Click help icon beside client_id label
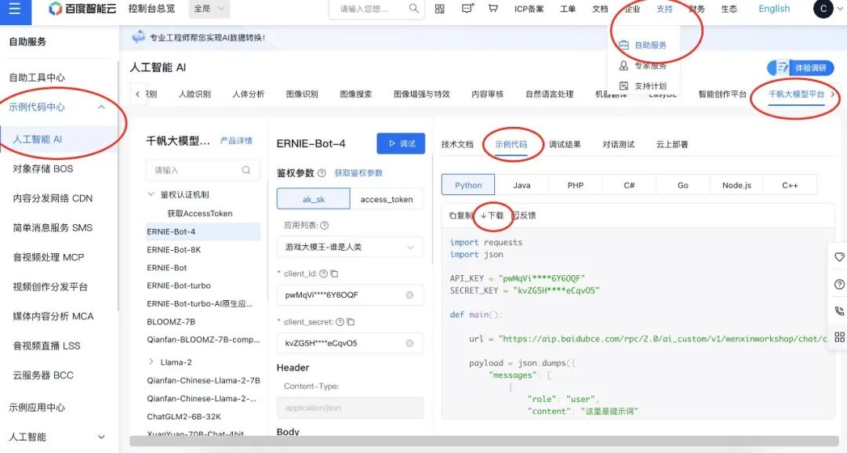This screenshot has width=847, height=453. 323,274
